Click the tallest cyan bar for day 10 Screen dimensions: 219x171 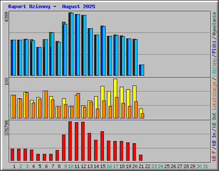tap(71, 44)
